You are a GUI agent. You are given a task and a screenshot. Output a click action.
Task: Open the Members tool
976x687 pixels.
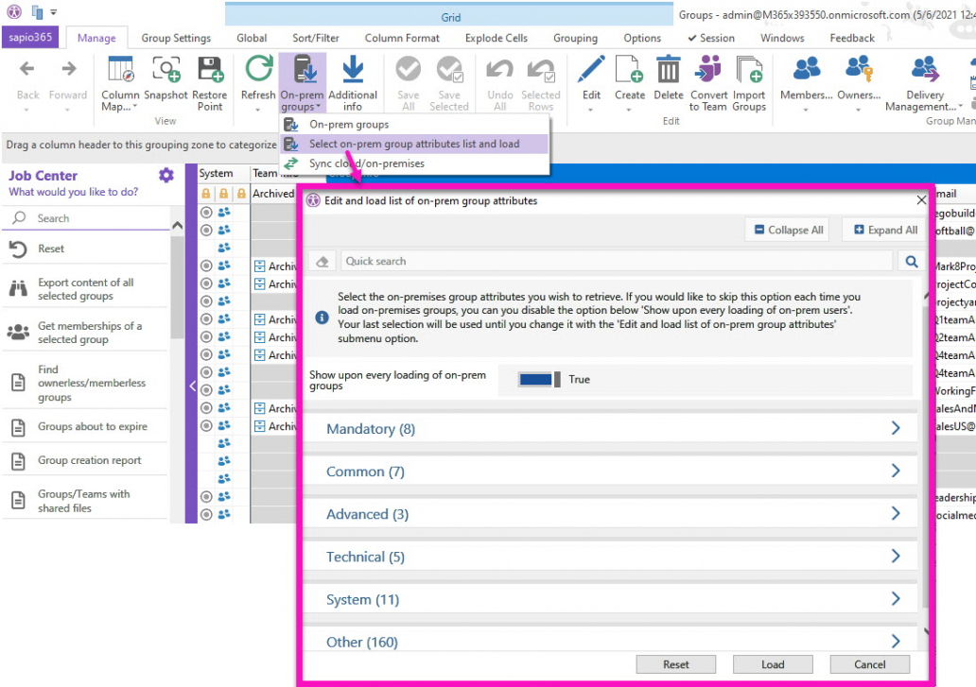pyautogui.click(x=806, y=83)
